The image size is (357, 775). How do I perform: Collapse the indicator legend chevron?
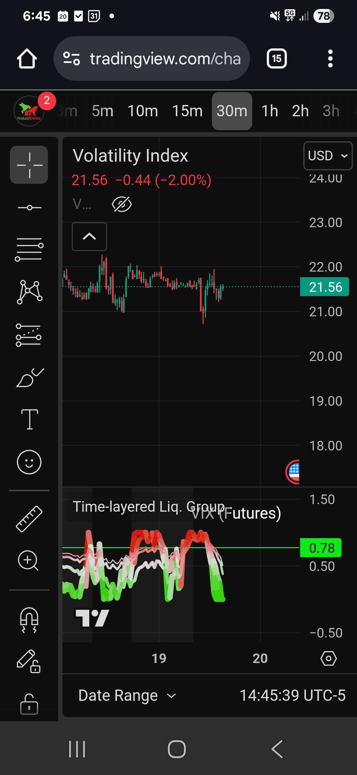tap(89, 236)
